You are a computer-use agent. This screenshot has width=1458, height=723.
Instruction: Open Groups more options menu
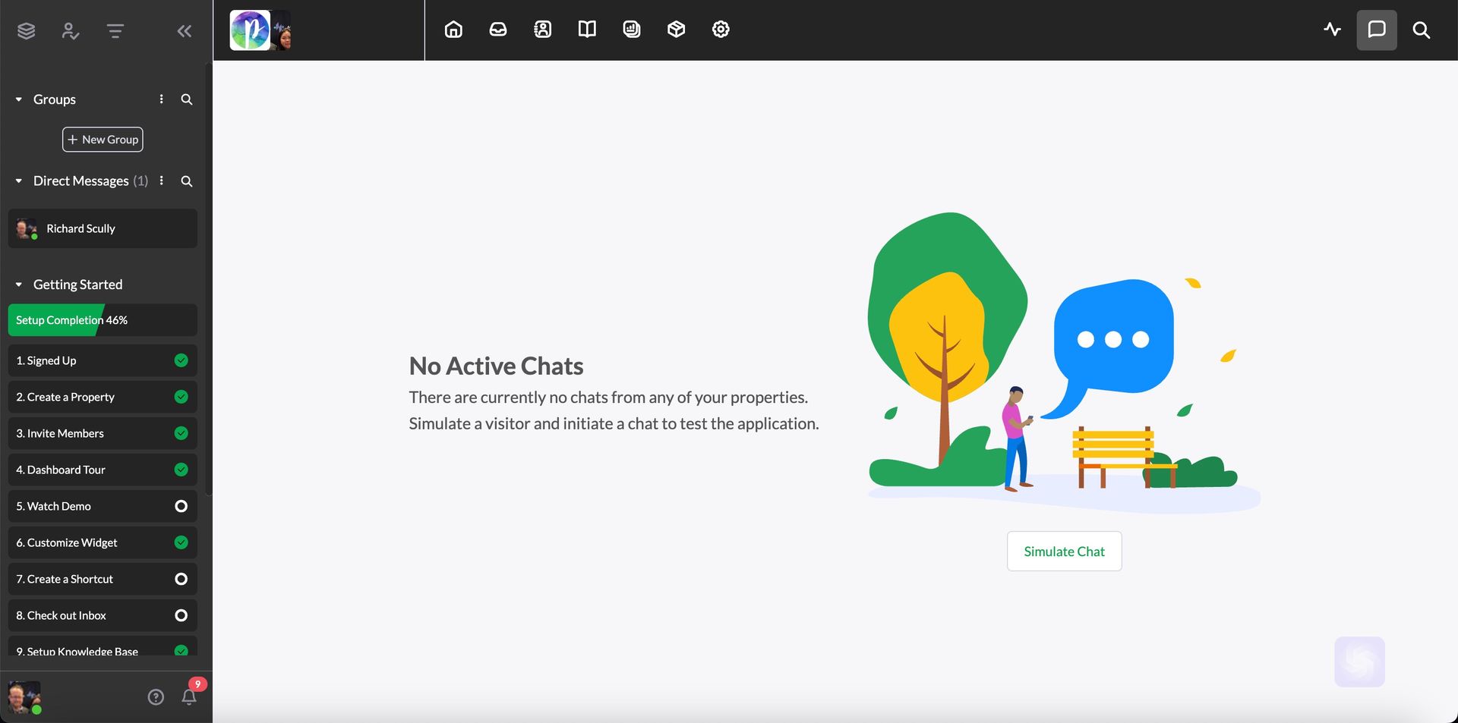pos(161,99)
